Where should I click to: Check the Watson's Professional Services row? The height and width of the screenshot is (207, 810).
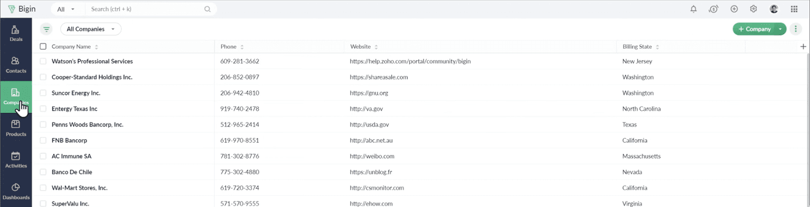point(43,61)
